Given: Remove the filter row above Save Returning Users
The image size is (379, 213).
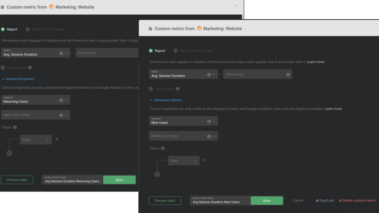Looking at the screenshot, I should point(57,139).
